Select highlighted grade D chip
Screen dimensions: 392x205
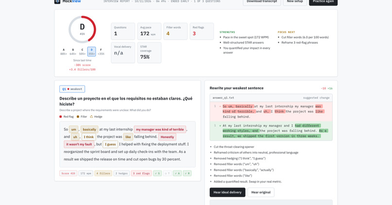click(x=91, y=51)
